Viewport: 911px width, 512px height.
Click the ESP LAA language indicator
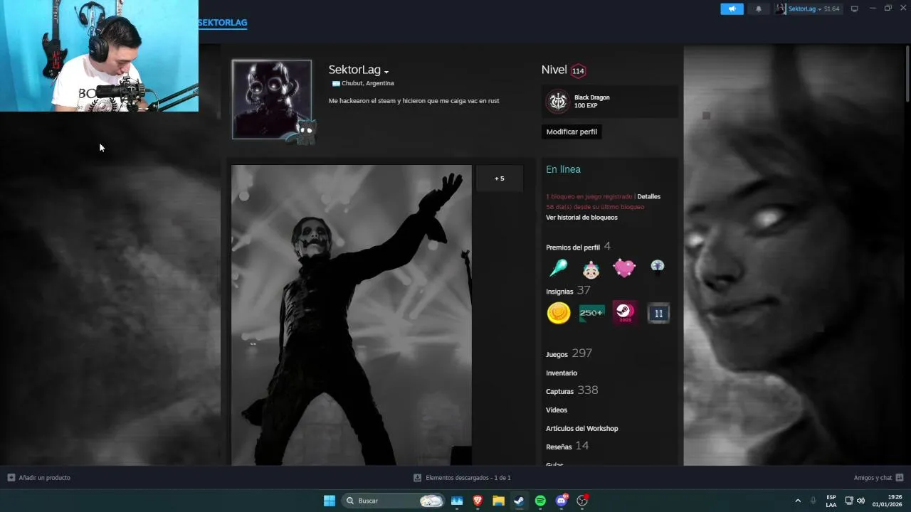click(x=831, y=501)
